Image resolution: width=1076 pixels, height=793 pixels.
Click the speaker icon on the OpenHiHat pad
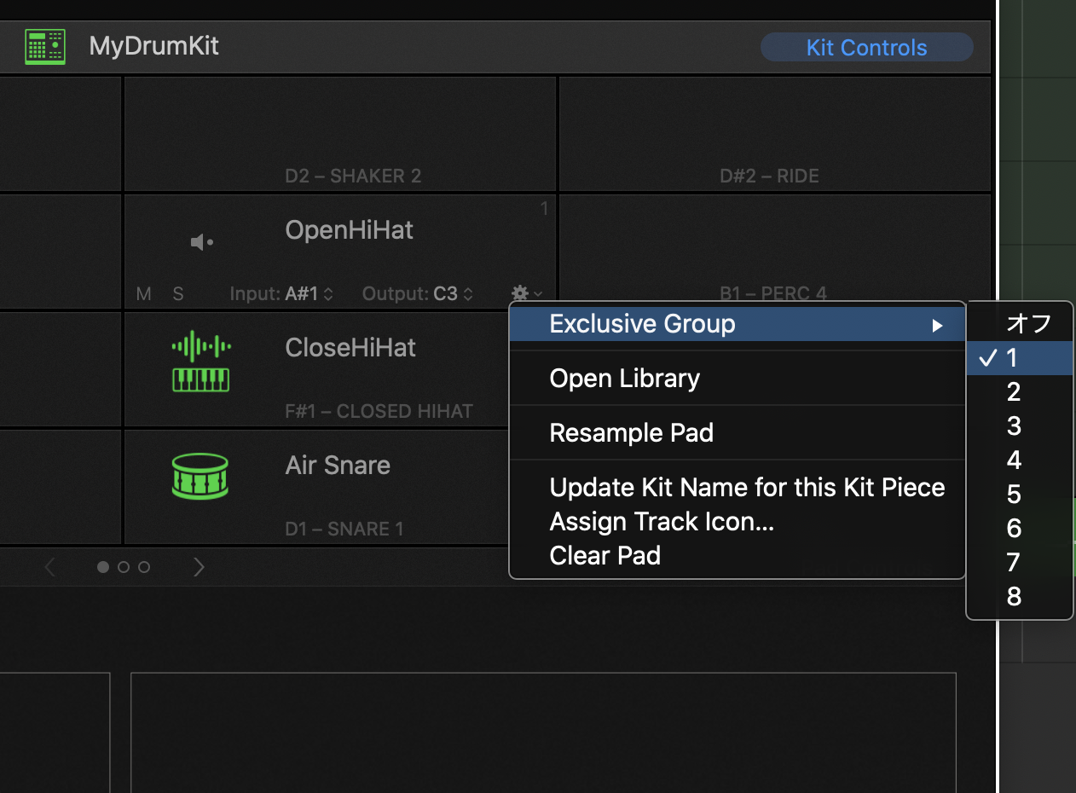202,243
